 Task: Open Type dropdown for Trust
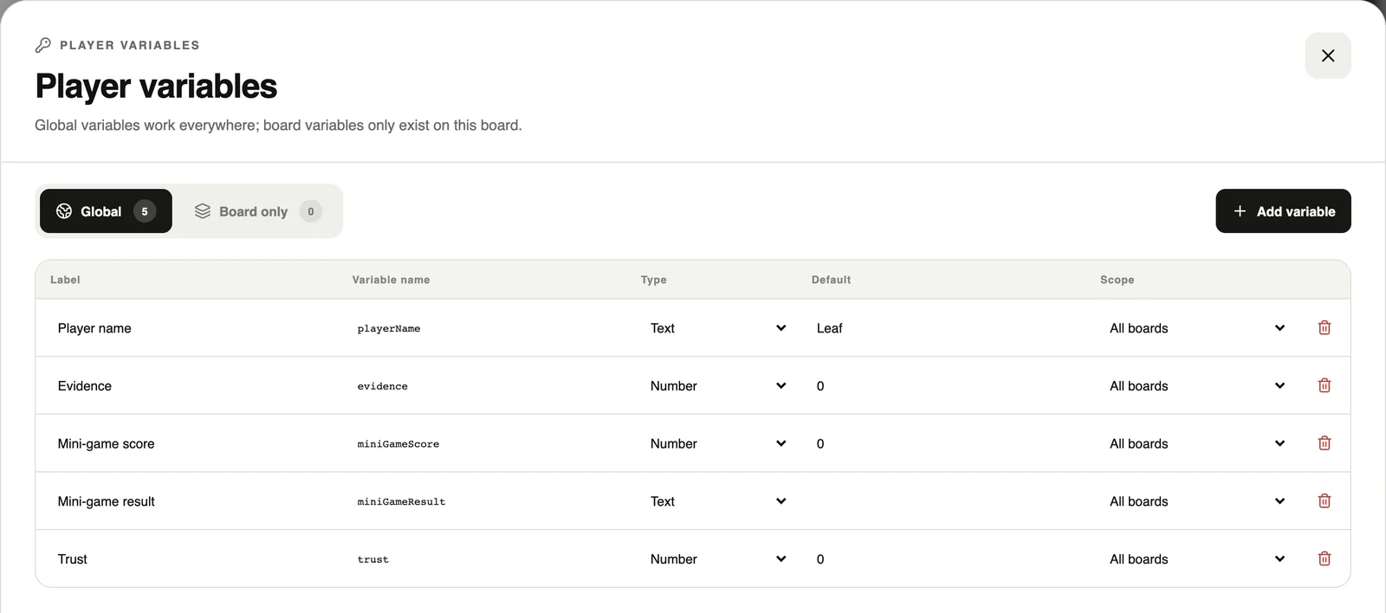pos(718,559)
